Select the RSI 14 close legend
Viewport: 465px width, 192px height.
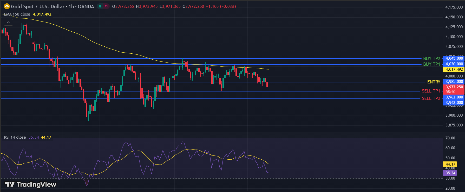pos(15,137)
